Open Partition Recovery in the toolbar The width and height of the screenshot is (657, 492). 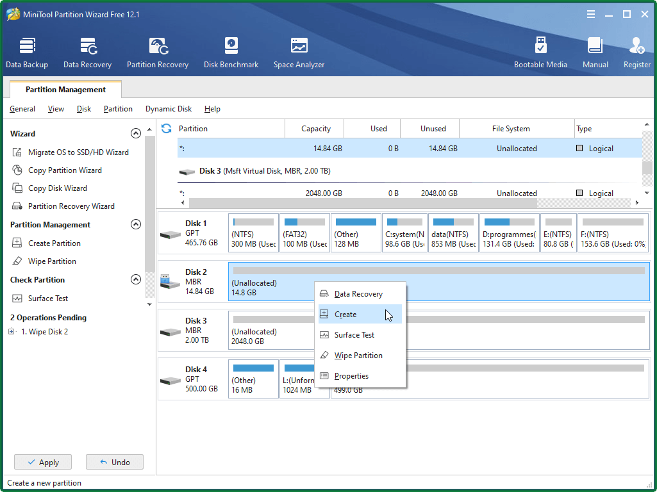(158, 53)
